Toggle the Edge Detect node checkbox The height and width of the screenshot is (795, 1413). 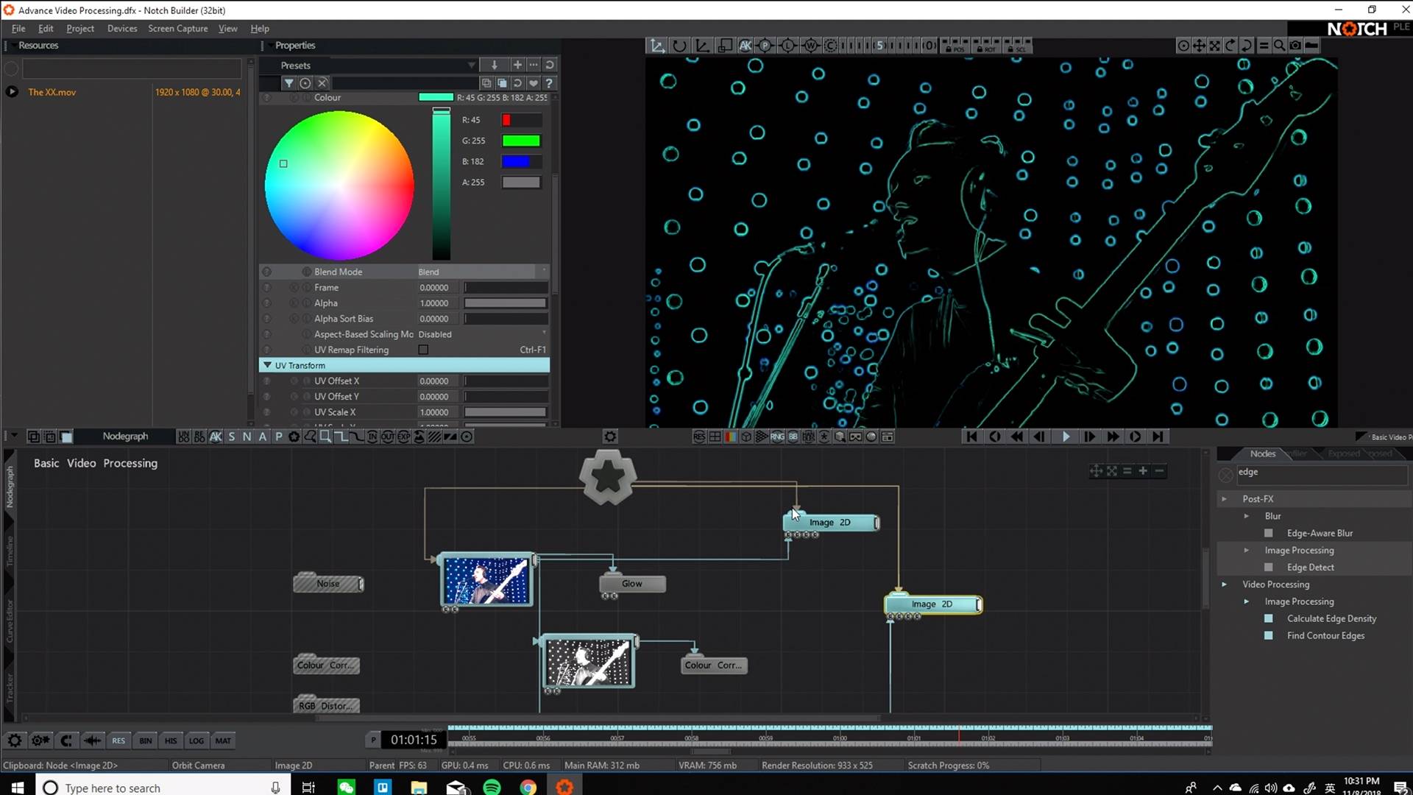(x=1268, y=567)
